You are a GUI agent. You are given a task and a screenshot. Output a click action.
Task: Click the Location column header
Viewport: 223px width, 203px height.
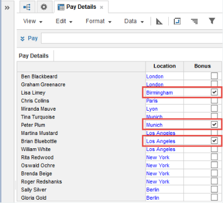(x=164, y=66)
